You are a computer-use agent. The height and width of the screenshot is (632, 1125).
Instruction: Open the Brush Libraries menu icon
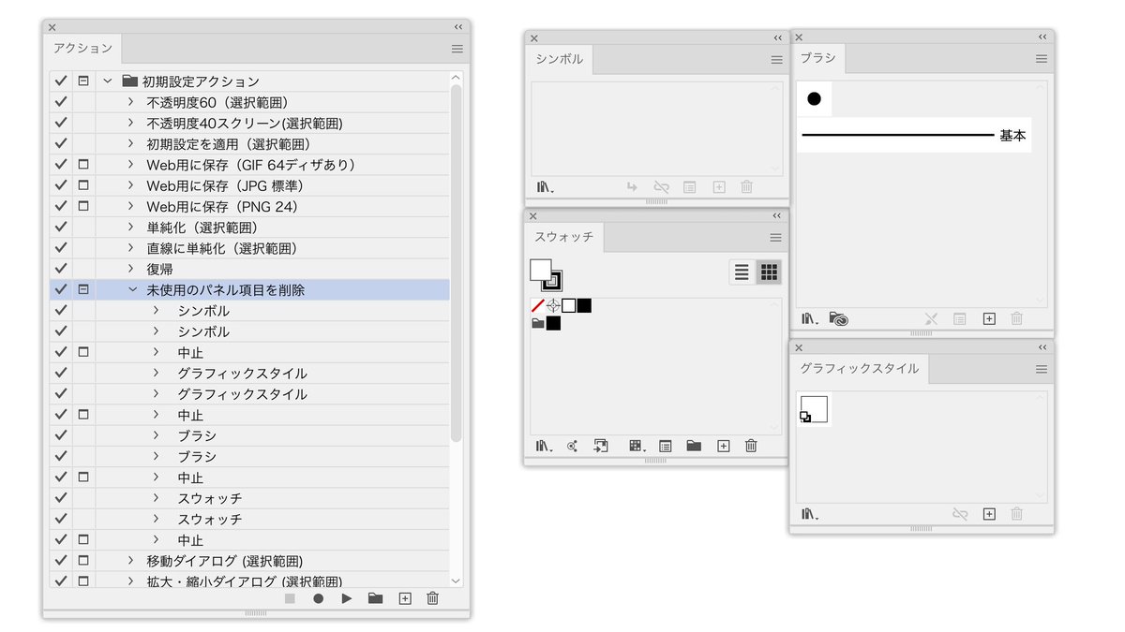[x=810, y=318]
